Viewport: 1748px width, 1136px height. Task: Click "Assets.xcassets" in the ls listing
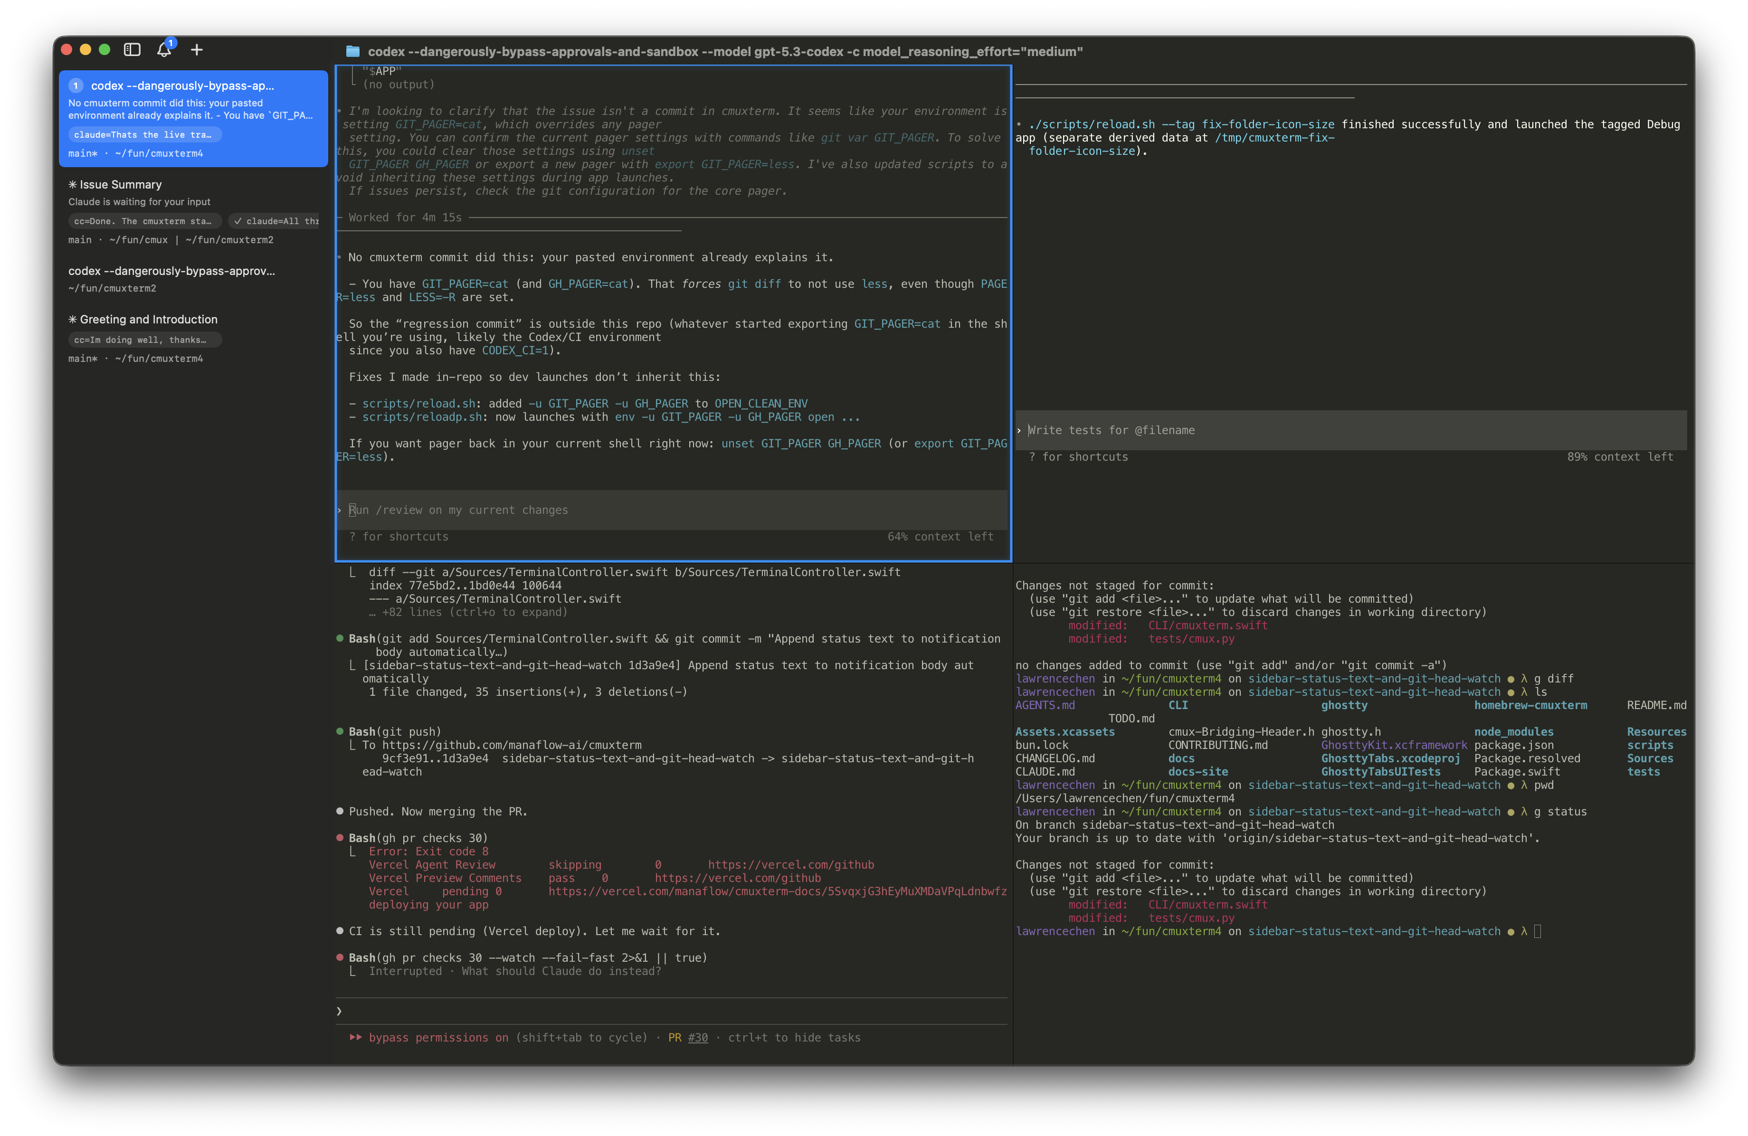1065,732
